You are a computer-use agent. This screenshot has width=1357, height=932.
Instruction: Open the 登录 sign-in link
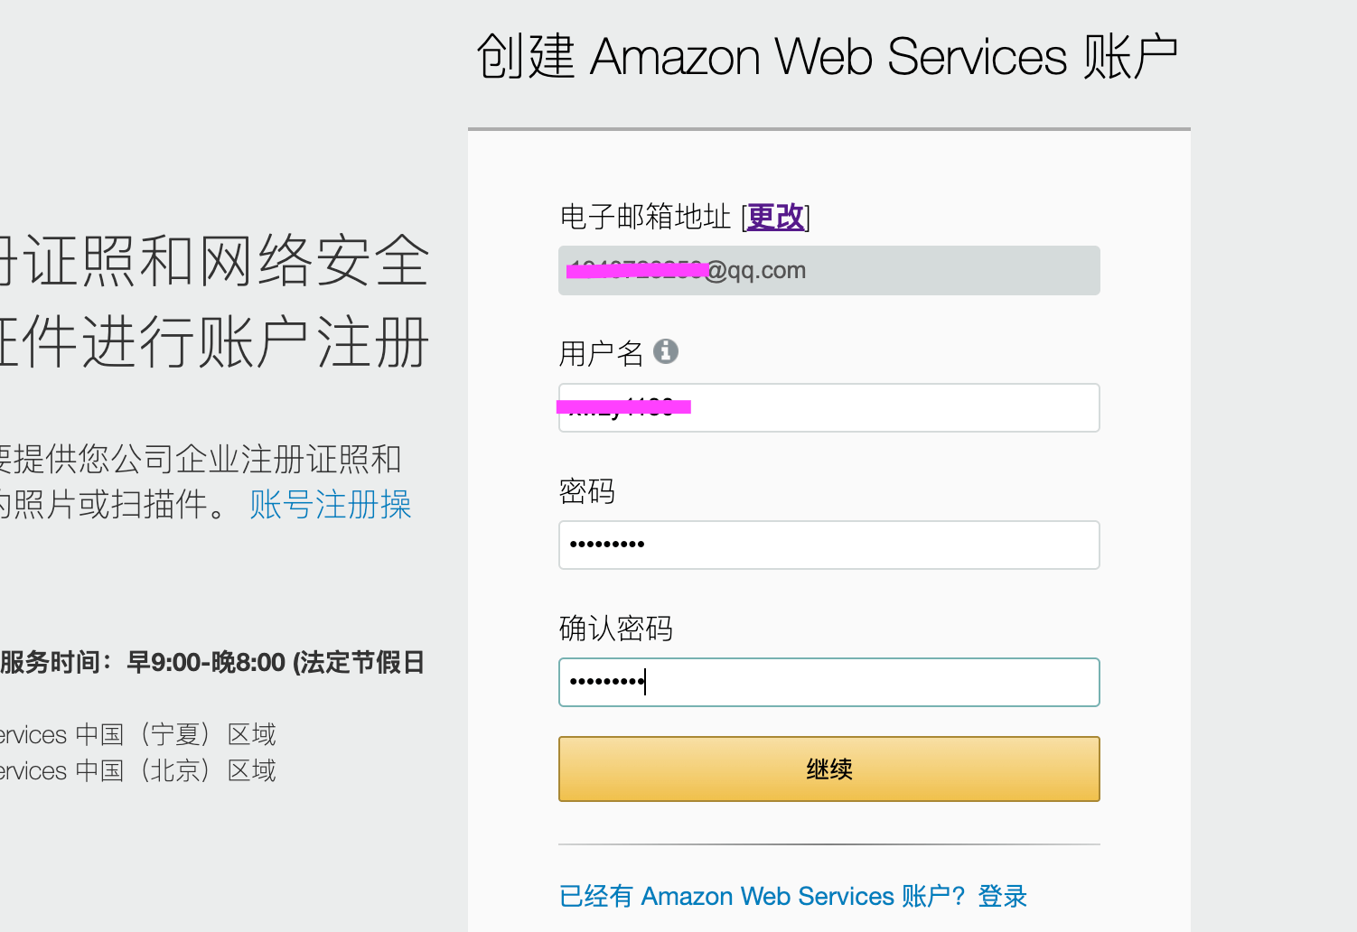(1003, 896)
